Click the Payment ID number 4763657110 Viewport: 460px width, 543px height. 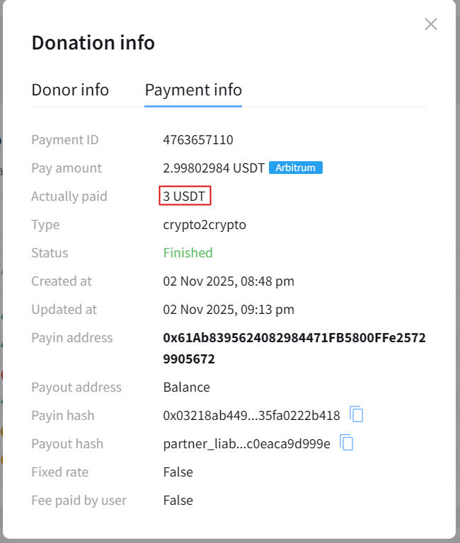click(197, 139)
